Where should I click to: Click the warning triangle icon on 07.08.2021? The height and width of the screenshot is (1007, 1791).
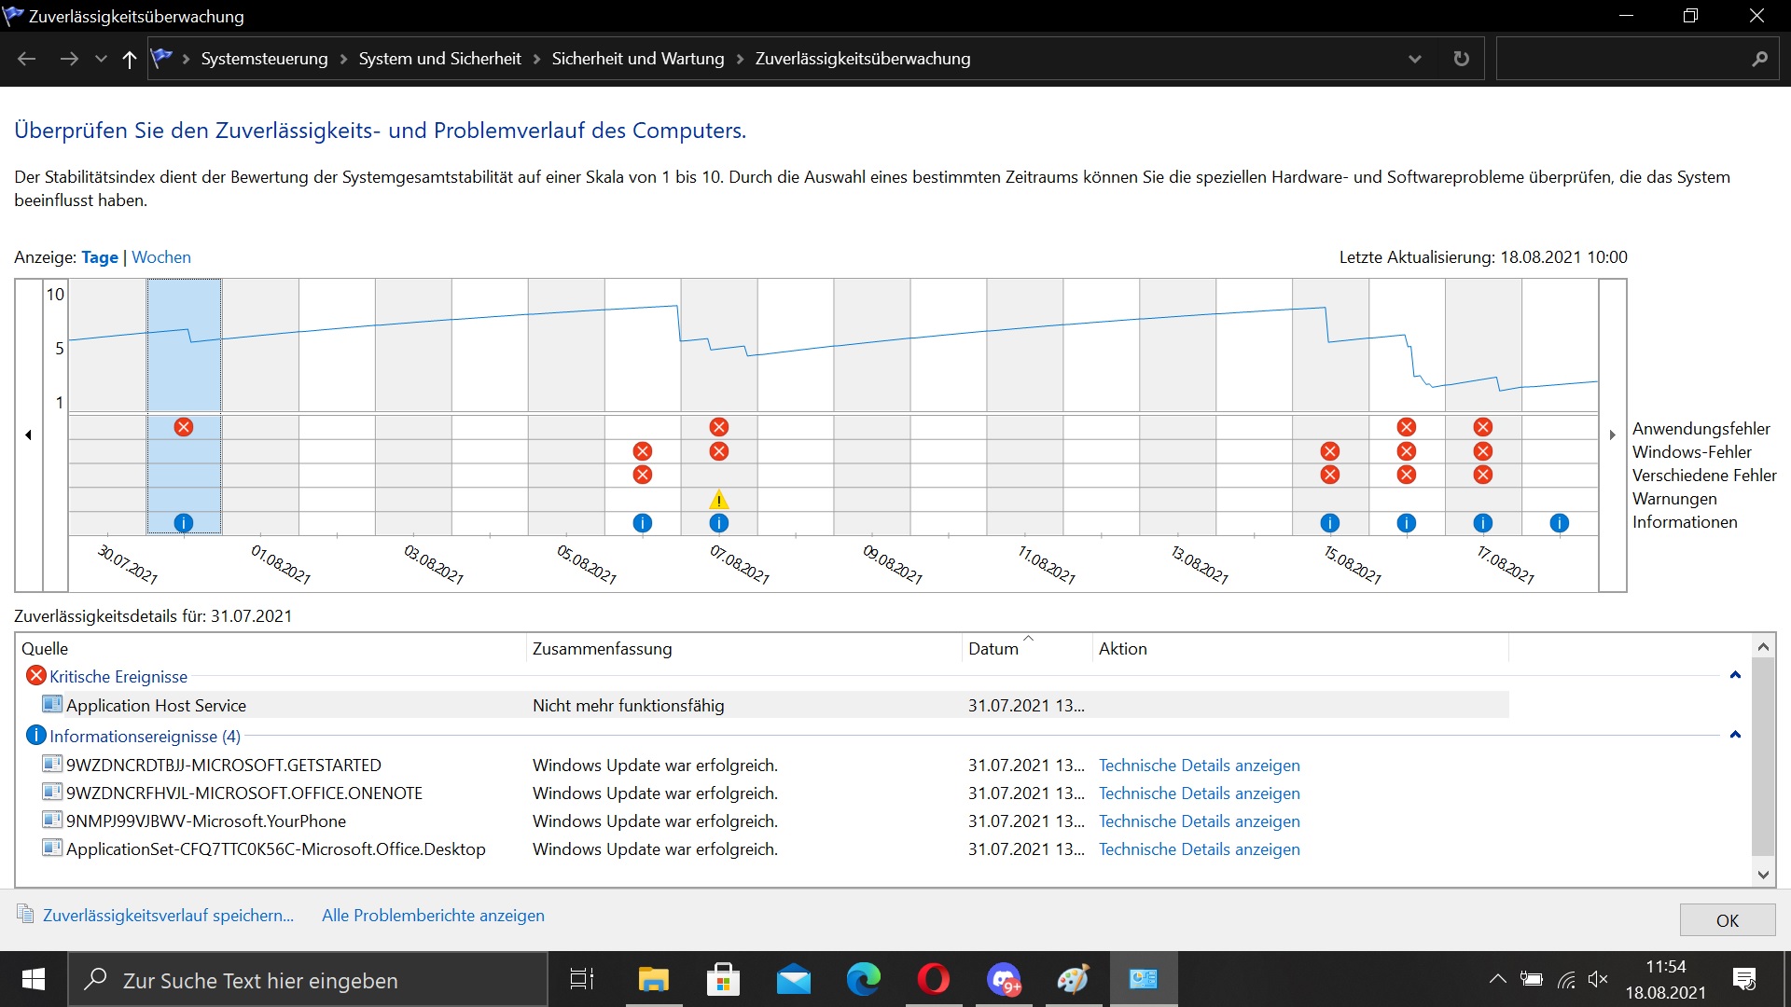point(718,500)
